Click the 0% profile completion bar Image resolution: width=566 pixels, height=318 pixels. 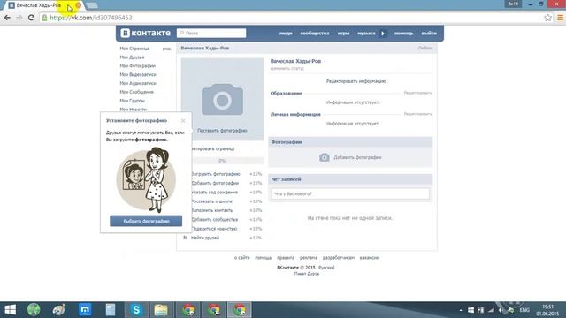[x=222, y=161]
